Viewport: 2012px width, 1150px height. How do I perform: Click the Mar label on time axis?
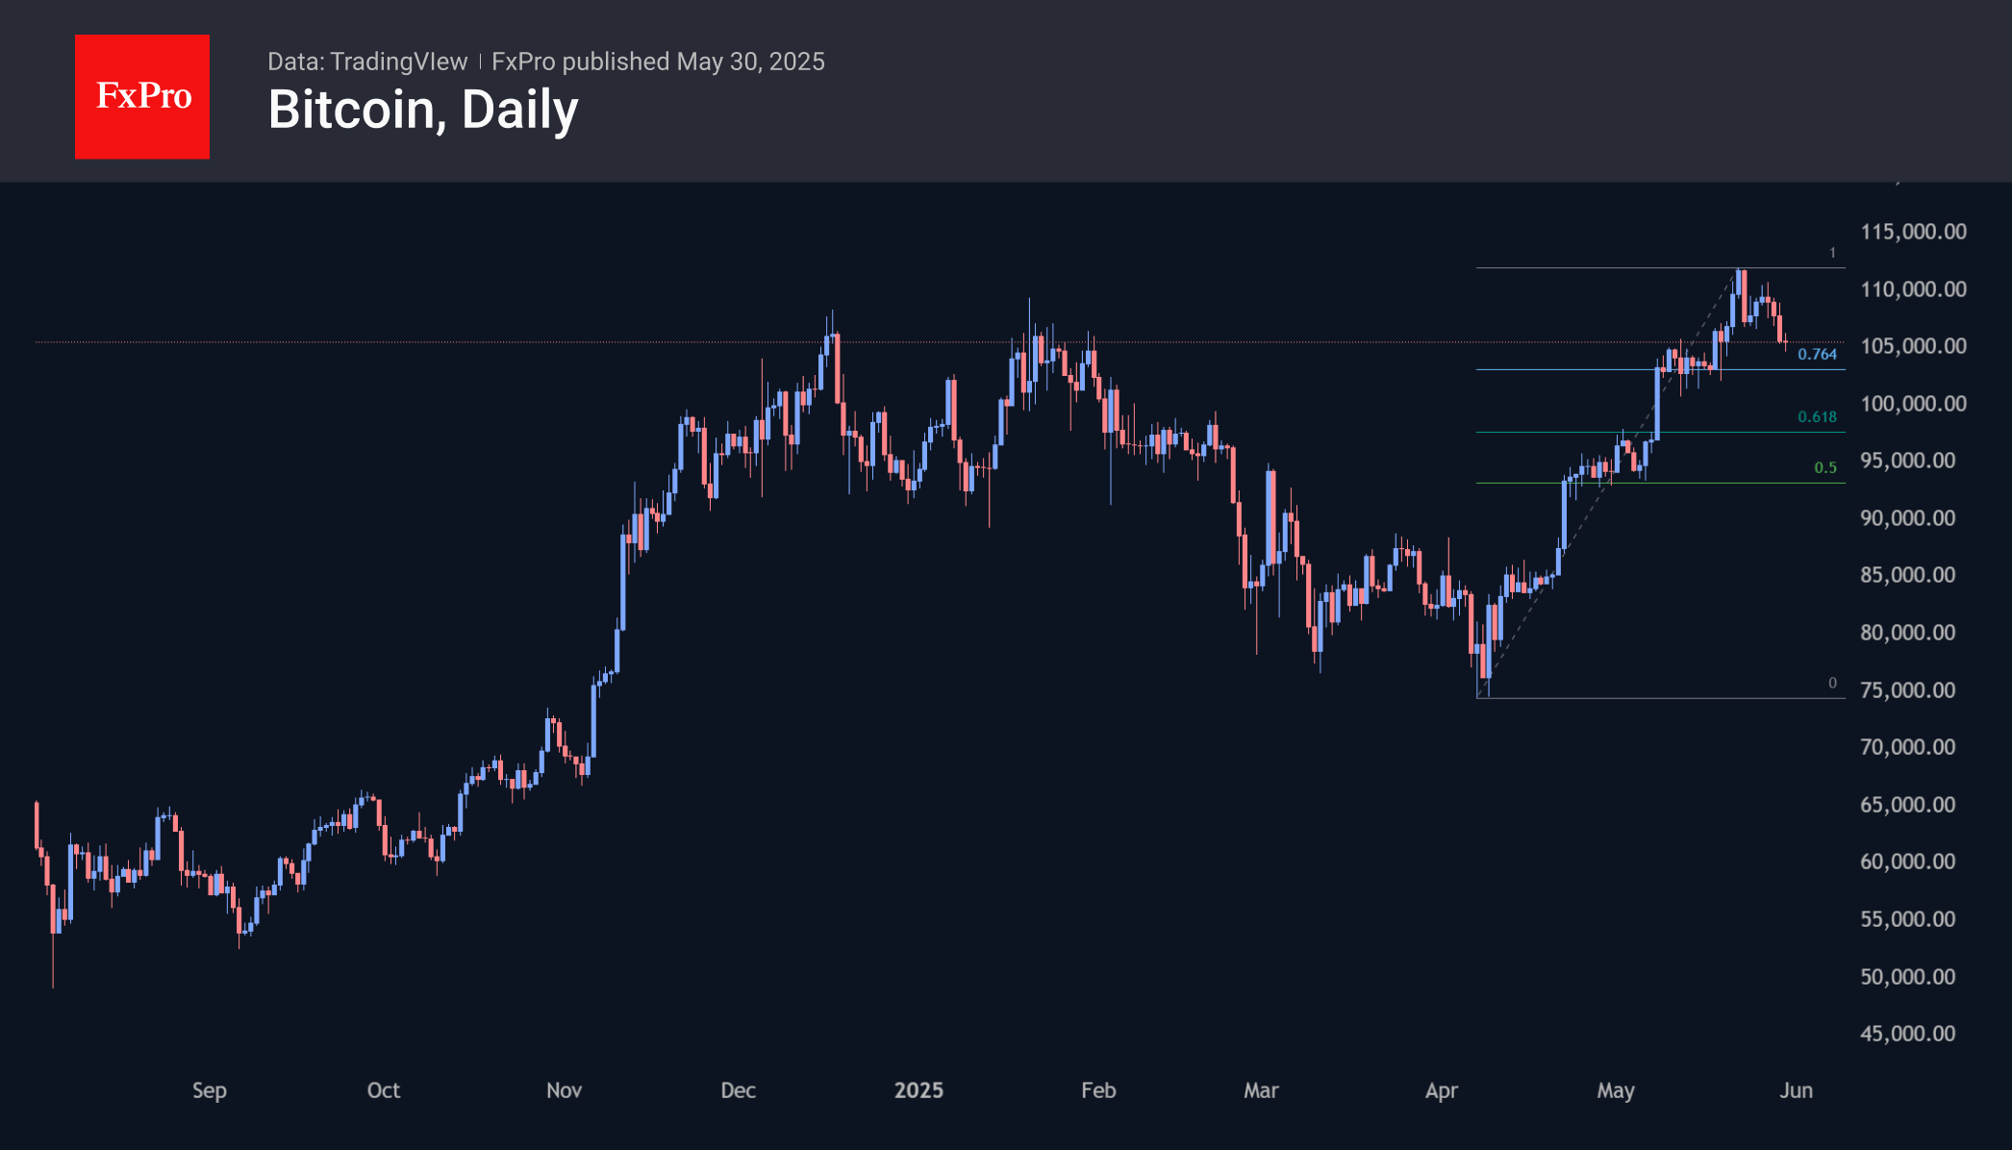[1261, 1090]
